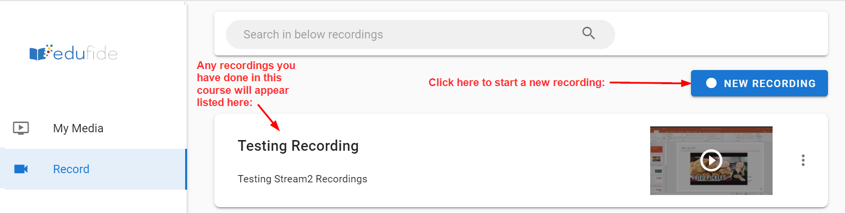Open the Testing Recording title
Viewport: 845px width, 213px height.
[x=298, y=146]
